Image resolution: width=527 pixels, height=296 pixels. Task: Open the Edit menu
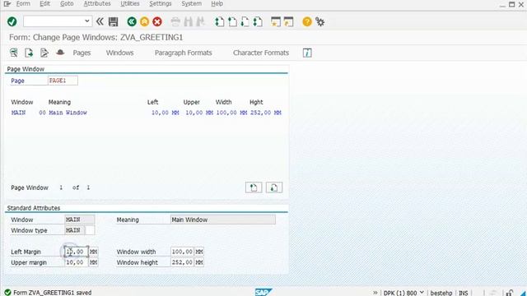(x=44, y=3)
